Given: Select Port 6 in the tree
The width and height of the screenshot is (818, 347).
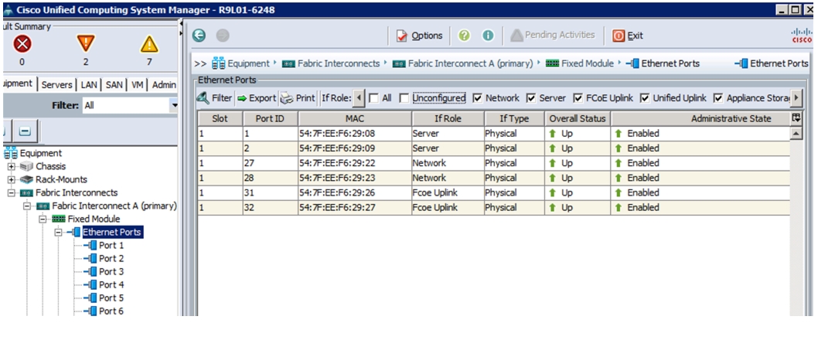Looking at the screenshot, I should [x=111, y=311].
